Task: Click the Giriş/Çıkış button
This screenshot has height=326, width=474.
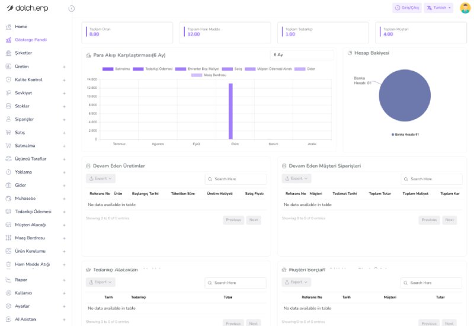Action: click(x=406, y=8)
